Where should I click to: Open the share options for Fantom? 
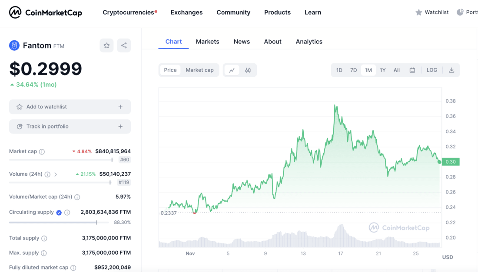[x=123, y=45]
